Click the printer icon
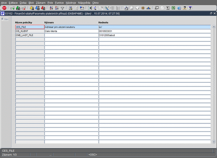Viewport: 217px width, 158px height. pos(71,8)
